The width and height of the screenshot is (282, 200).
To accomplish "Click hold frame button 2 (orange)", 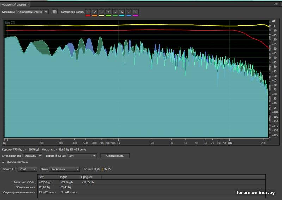I will 94,12.
